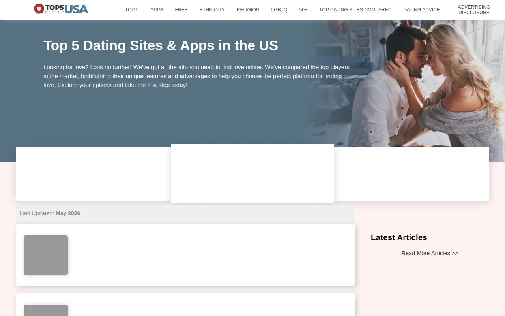Click the Top5 Dating USA logo
Image resolution: width=505 pixels, height=316 pixels.
[x=61, y=9]
